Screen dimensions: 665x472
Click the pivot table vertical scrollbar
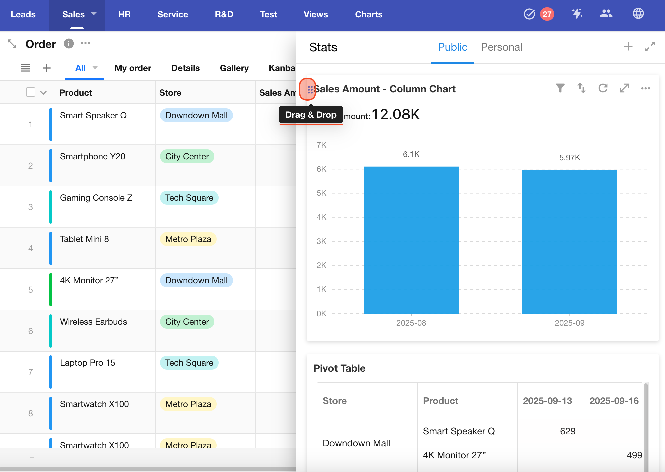pos(646,426)
